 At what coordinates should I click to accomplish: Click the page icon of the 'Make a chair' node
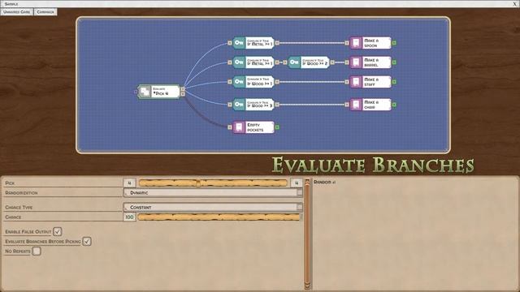pyautogui.click(x=356, y=105)
